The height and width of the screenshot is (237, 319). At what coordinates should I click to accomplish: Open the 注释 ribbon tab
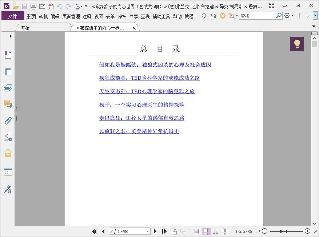click(x=87, y=16)
